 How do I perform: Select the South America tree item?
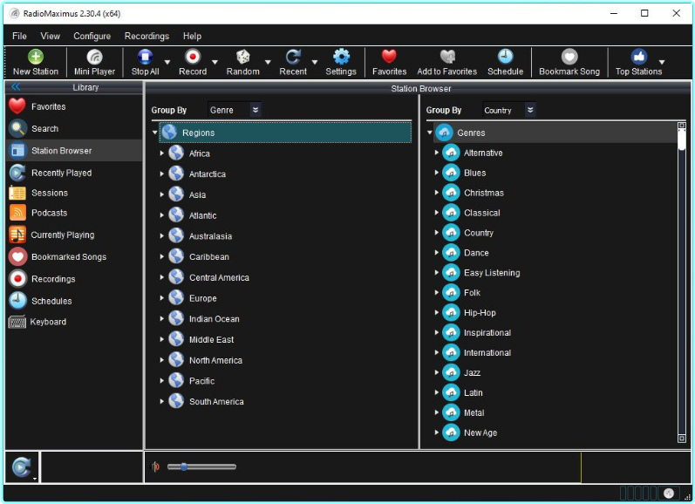(216, 402)
